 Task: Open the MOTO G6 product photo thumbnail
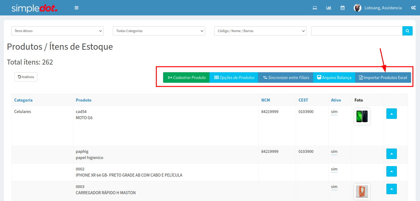coord(362,116)
